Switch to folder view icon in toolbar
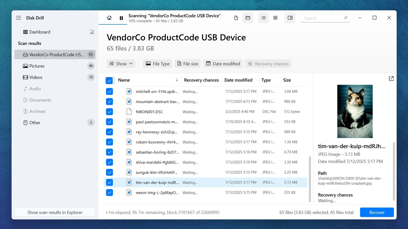The image size is (408, 229). click(x=248, y=18)
